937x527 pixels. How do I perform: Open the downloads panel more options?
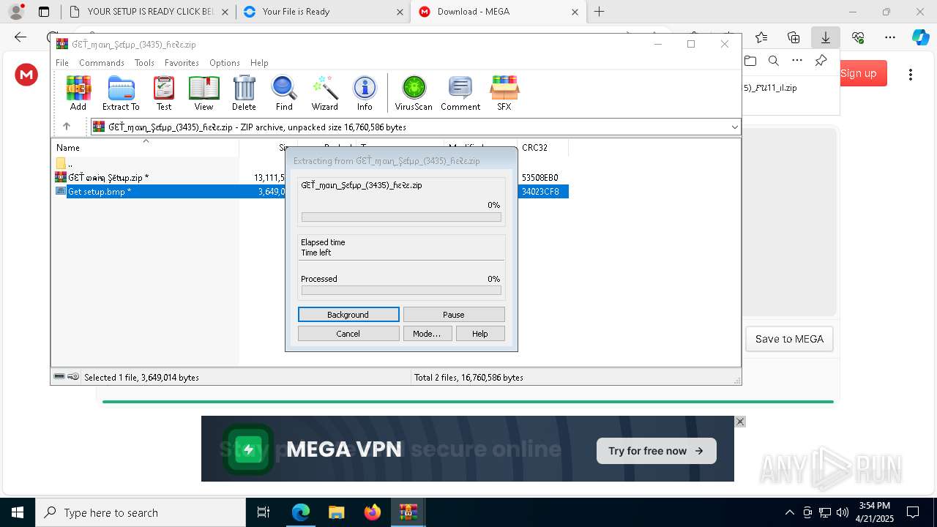[797, 61]
